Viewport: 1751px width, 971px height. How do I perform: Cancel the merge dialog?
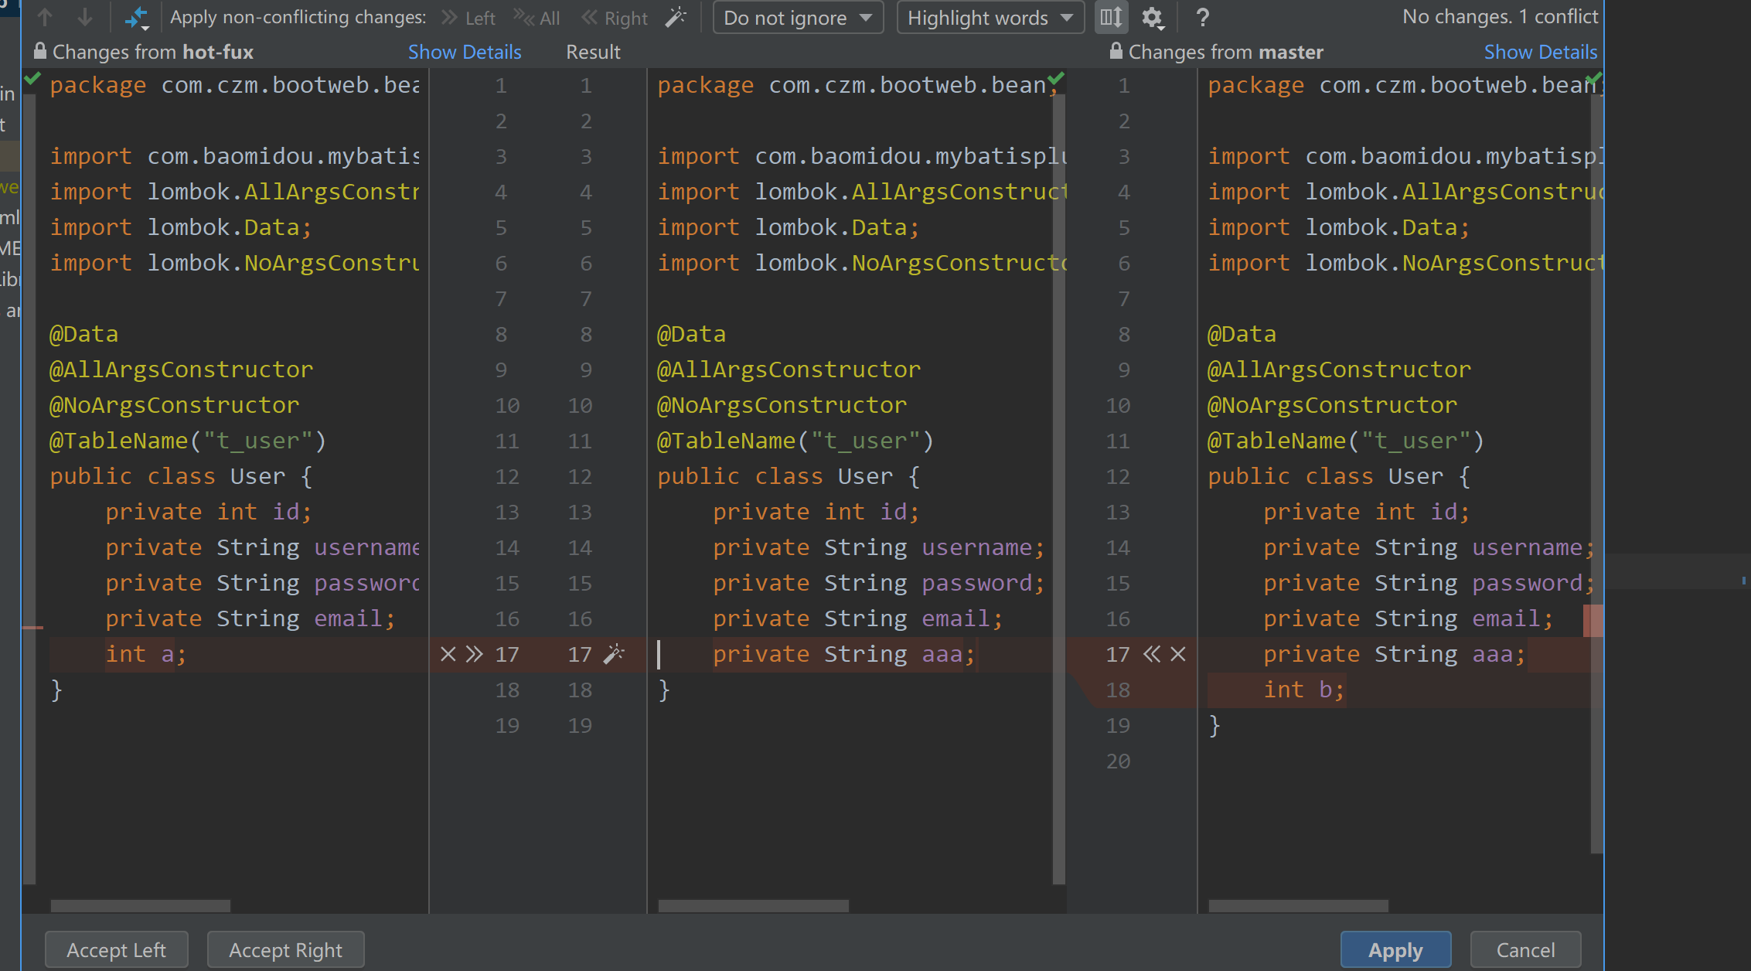point(1525,950)
